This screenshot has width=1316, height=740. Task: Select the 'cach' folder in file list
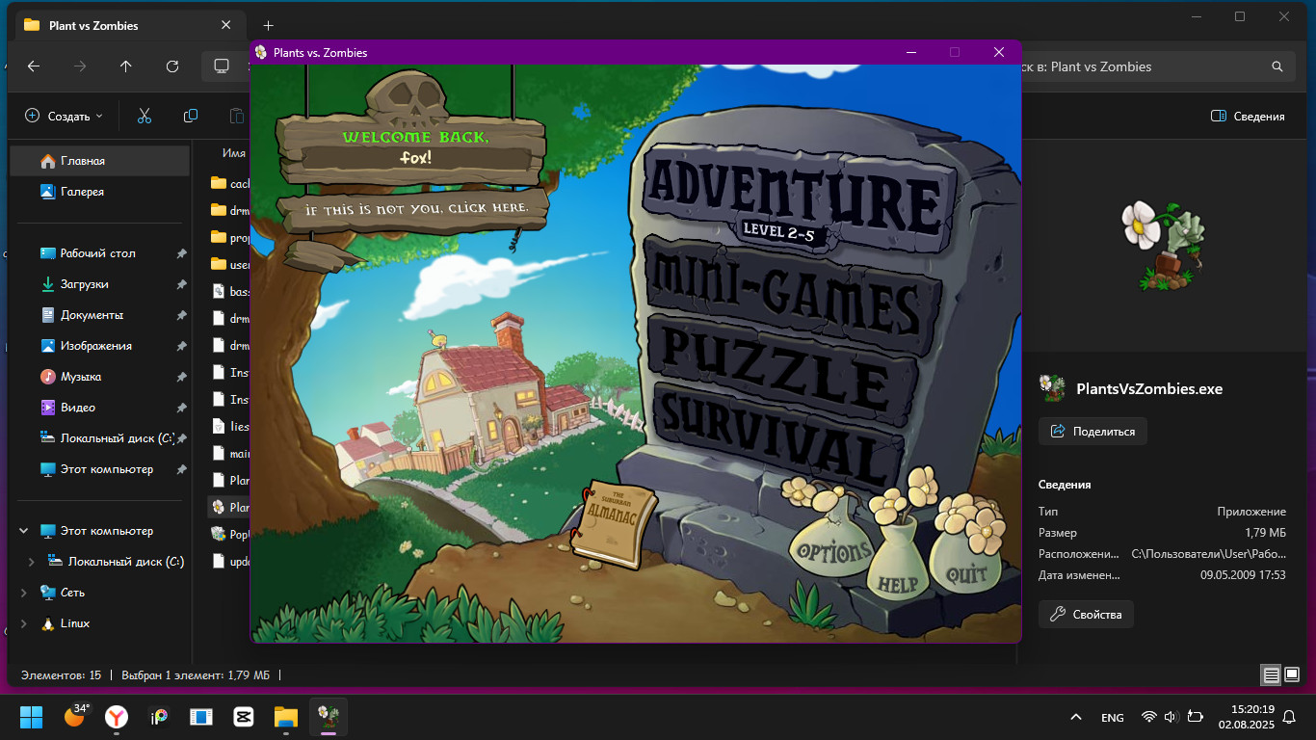(x=229, y=183)
